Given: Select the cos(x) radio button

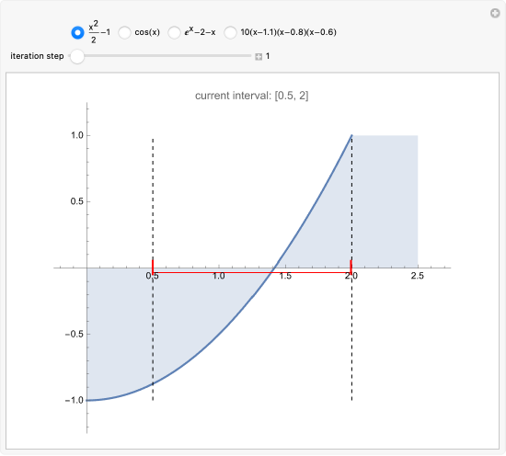Looking at the screenshot, I should [x=124, y=32].
